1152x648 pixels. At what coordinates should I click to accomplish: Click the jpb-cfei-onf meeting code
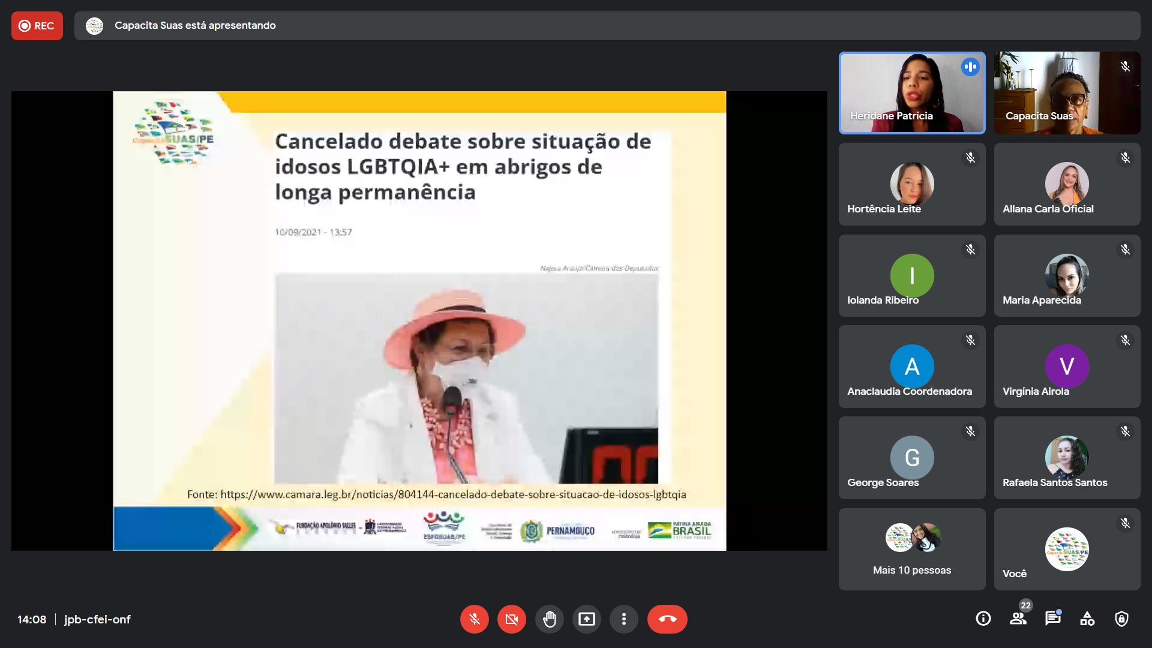tap(97, 619)
